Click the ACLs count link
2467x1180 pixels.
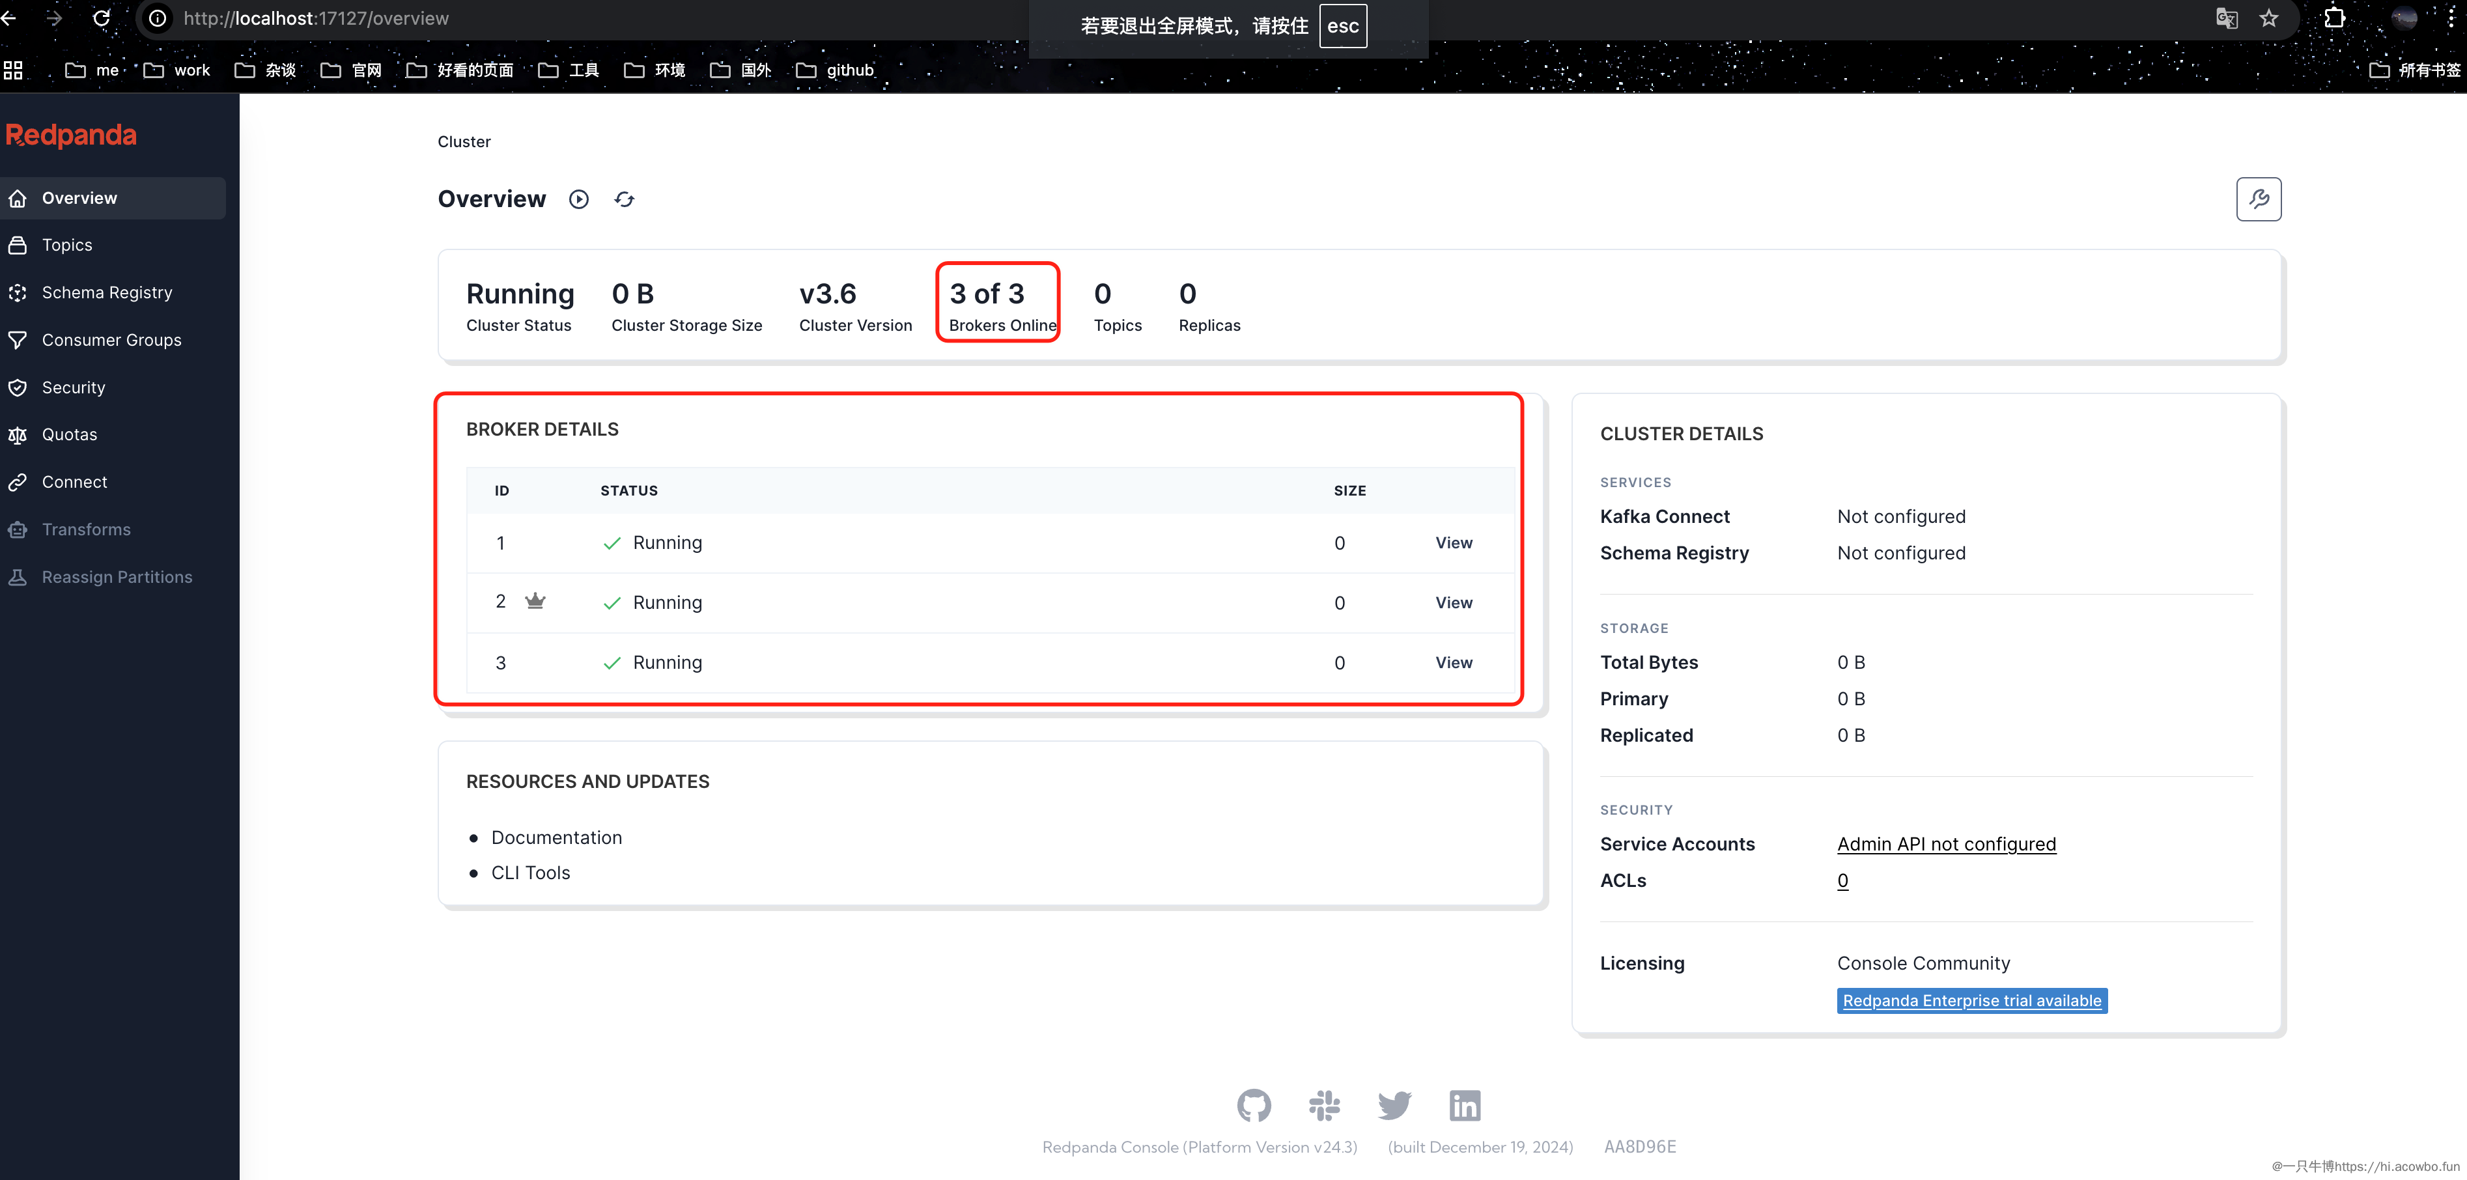1842,881
